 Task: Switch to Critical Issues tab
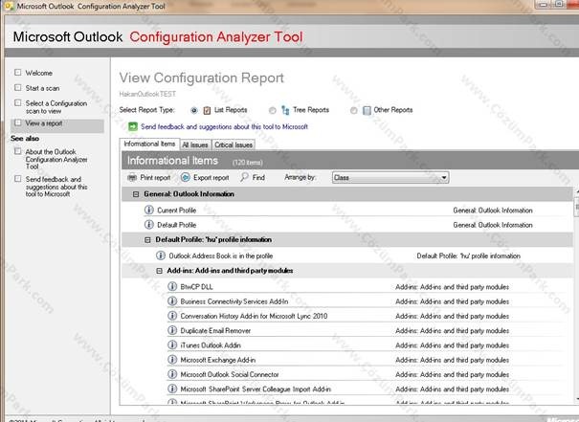point(234,145)
